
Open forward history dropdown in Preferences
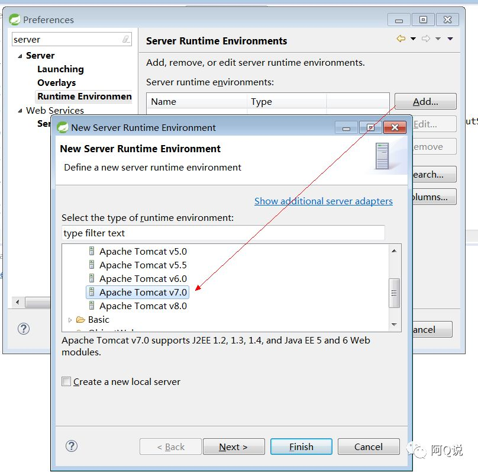[x=438, y=38]
